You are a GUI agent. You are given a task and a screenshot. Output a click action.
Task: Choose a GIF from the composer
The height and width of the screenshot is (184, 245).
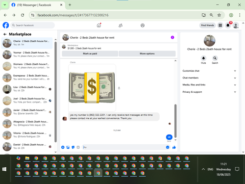pyautogui.click(x=78, y=147)
